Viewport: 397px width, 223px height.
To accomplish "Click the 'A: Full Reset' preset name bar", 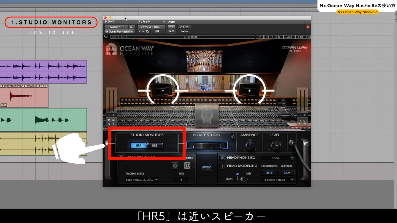I will [191, 37].
